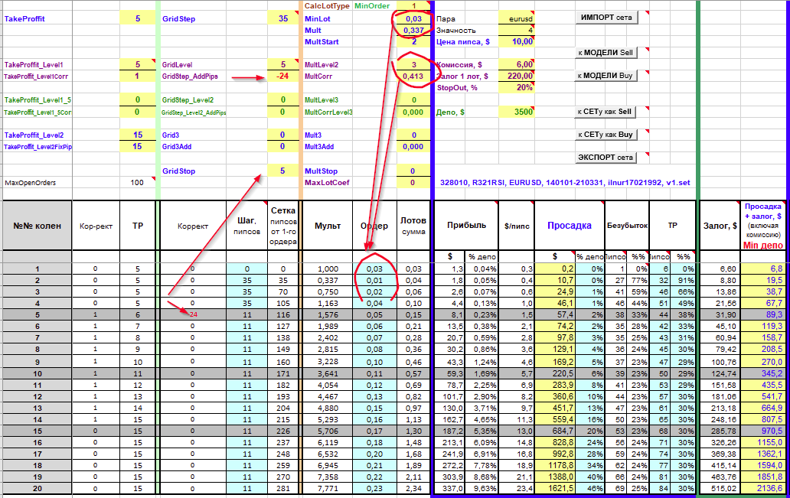
Task: Select the Цена пипса value 10,00
Action: [x=517, y=42]
